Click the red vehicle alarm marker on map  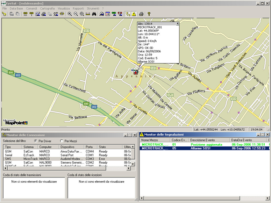(136, 72)
